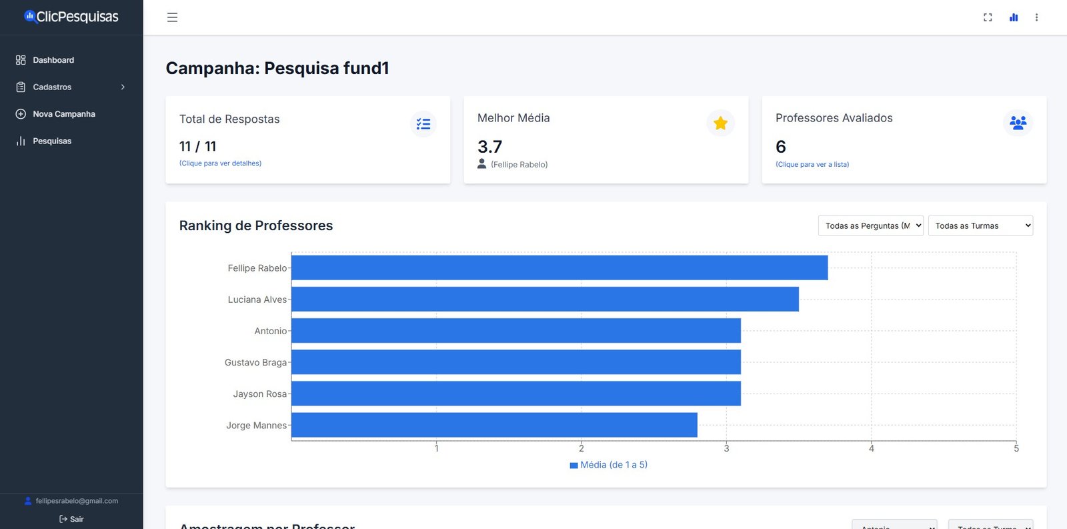Expand the Cadastros submenu chevron
1067x529 pixels.
[123, 87]
